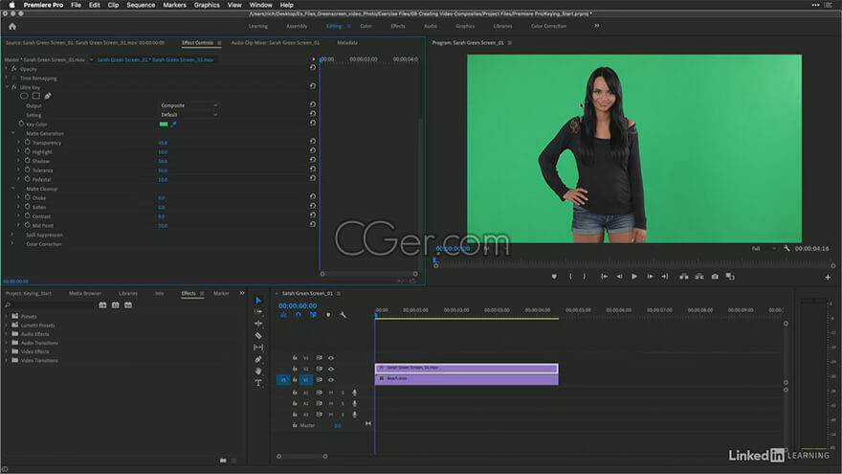
Task: Go to In point in Program monitor
Action: 604,277
